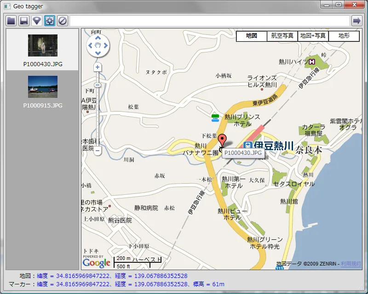
Task: Click the save floppy disk icon
Action: 24,21
